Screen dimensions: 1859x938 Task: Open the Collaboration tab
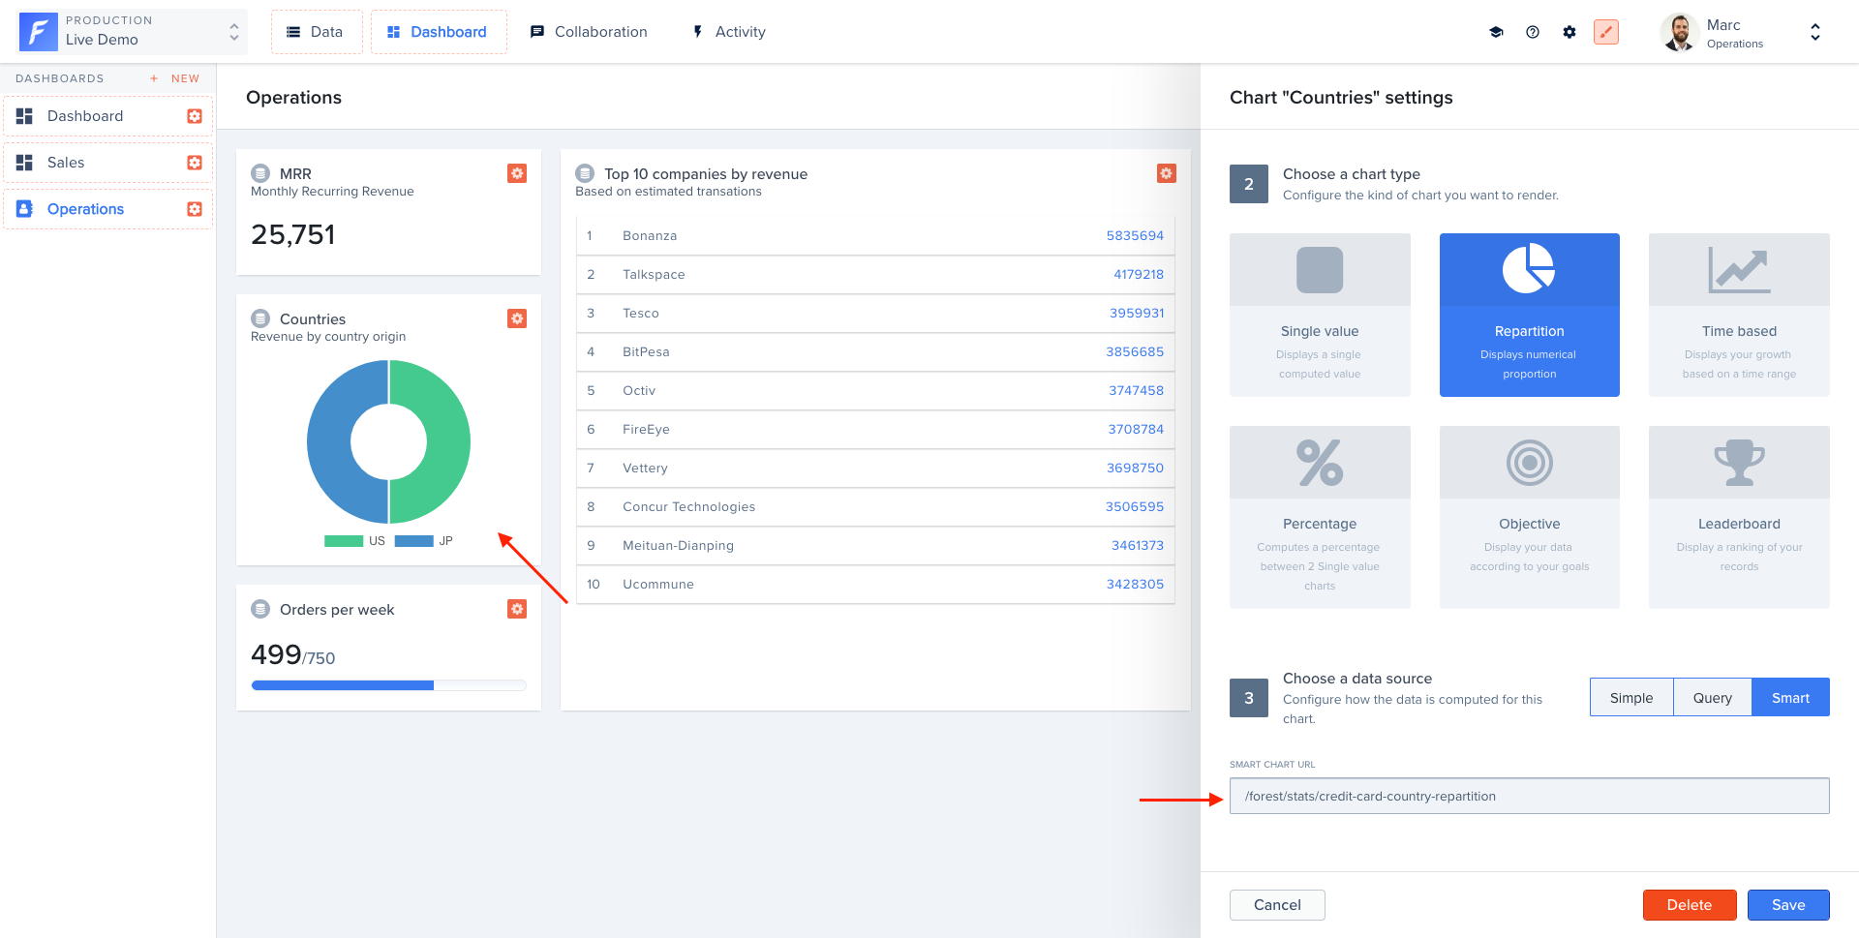click(x=589, y=32)
